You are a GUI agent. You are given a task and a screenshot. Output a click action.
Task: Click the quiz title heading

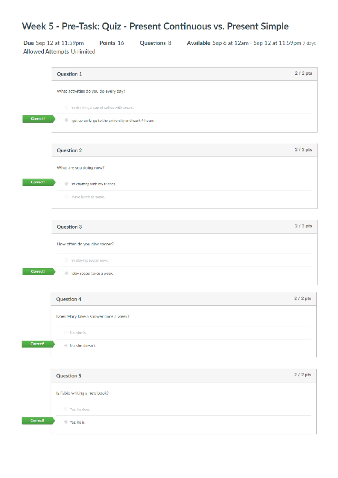click(x=155, y=26)
